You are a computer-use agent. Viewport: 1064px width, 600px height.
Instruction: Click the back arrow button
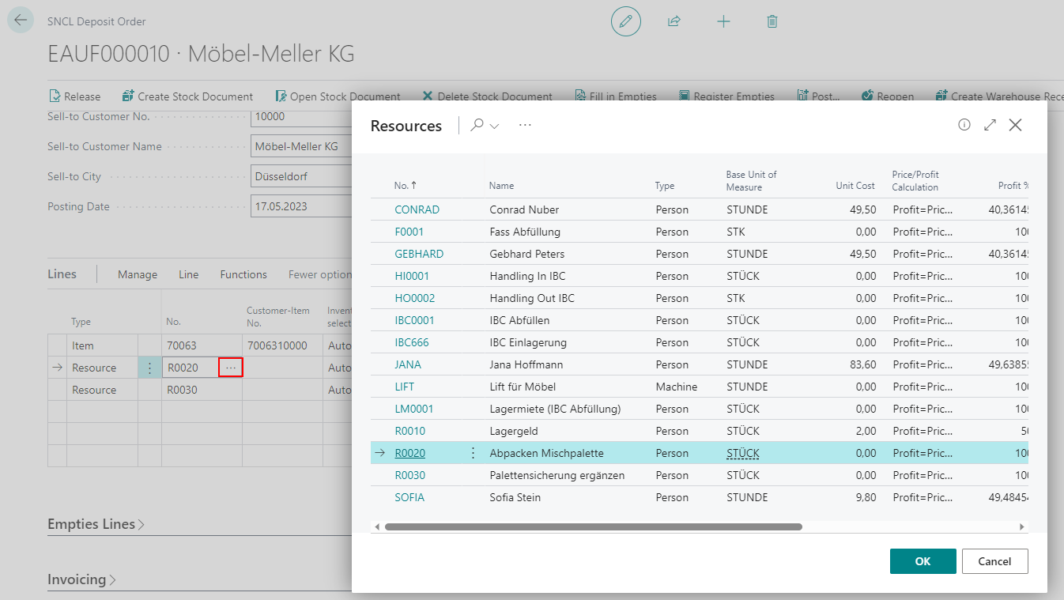coord(21,21)
